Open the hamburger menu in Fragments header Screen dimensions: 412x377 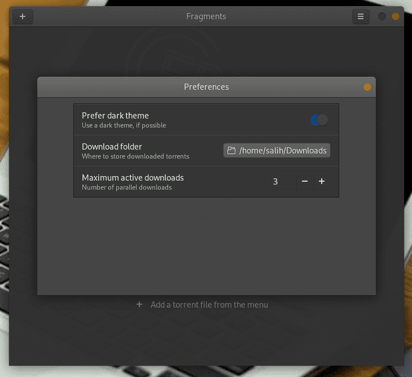[x=361, y=17]
